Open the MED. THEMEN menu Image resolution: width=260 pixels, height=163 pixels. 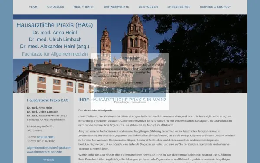tap(84, 7)
